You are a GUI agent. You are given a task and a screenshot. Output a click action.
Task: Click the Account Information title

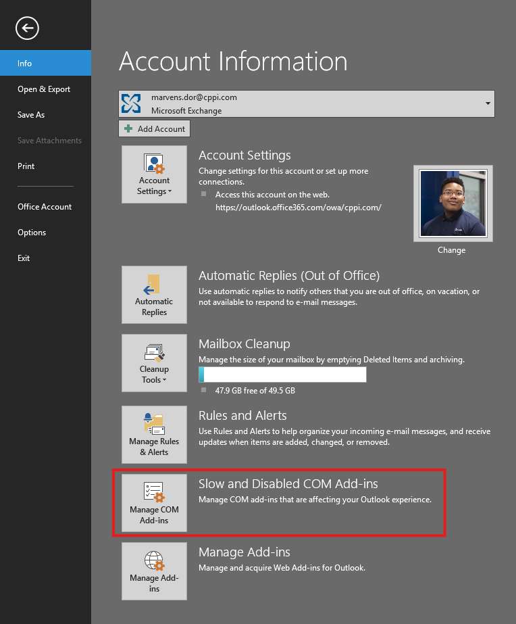tap(233, 62)
